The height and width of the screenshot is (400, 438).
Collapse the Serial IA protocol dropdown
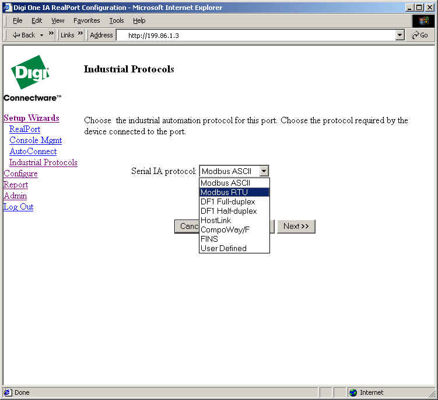pos(264,171)
